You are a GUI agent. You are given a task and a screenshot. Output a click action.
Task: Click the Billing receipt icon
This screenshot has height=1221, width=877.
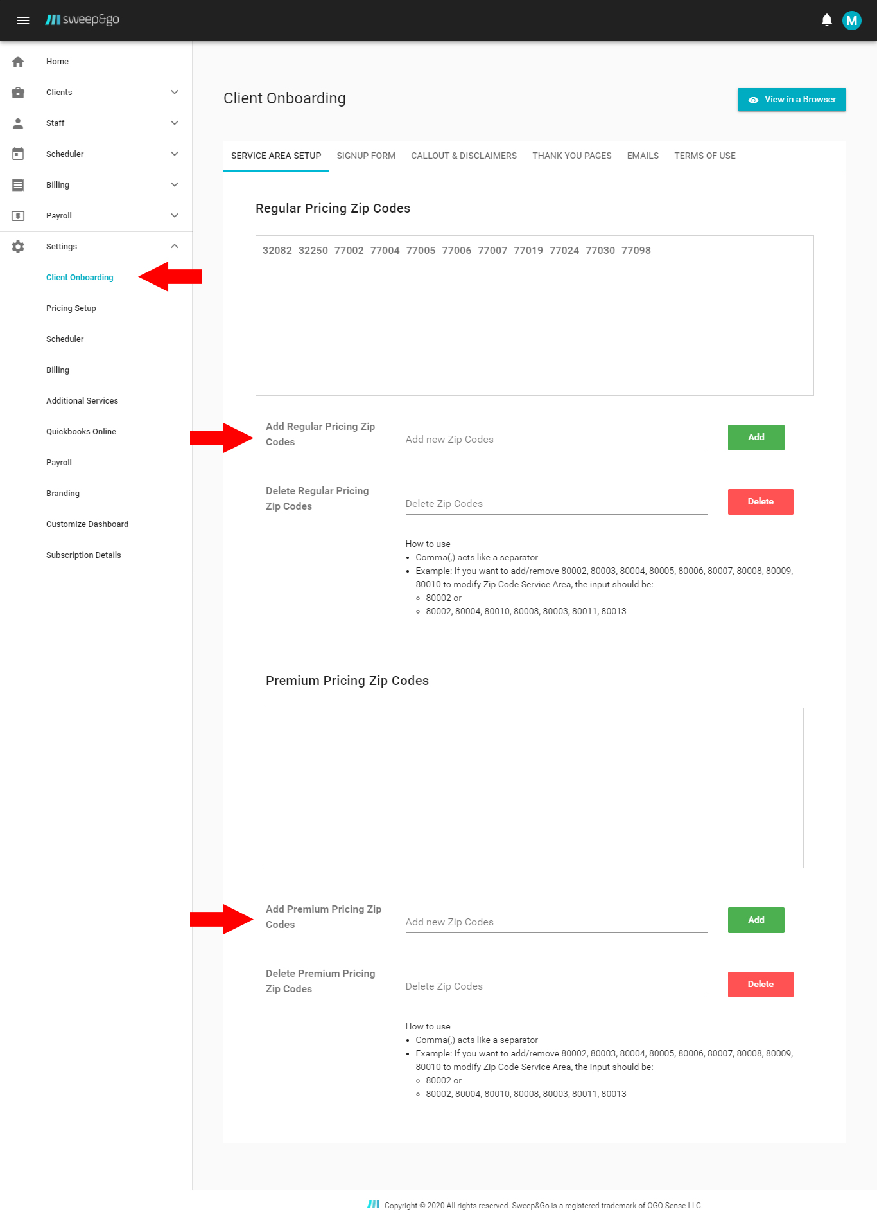coord(18,185)
